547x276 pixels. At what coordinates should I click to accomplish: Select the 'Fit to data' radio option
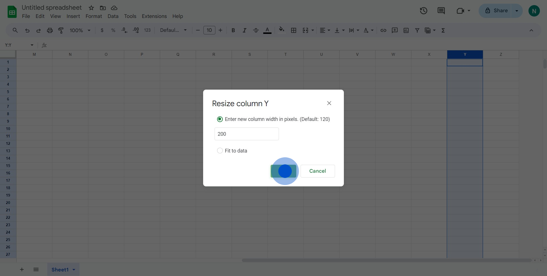coord(220,151)
